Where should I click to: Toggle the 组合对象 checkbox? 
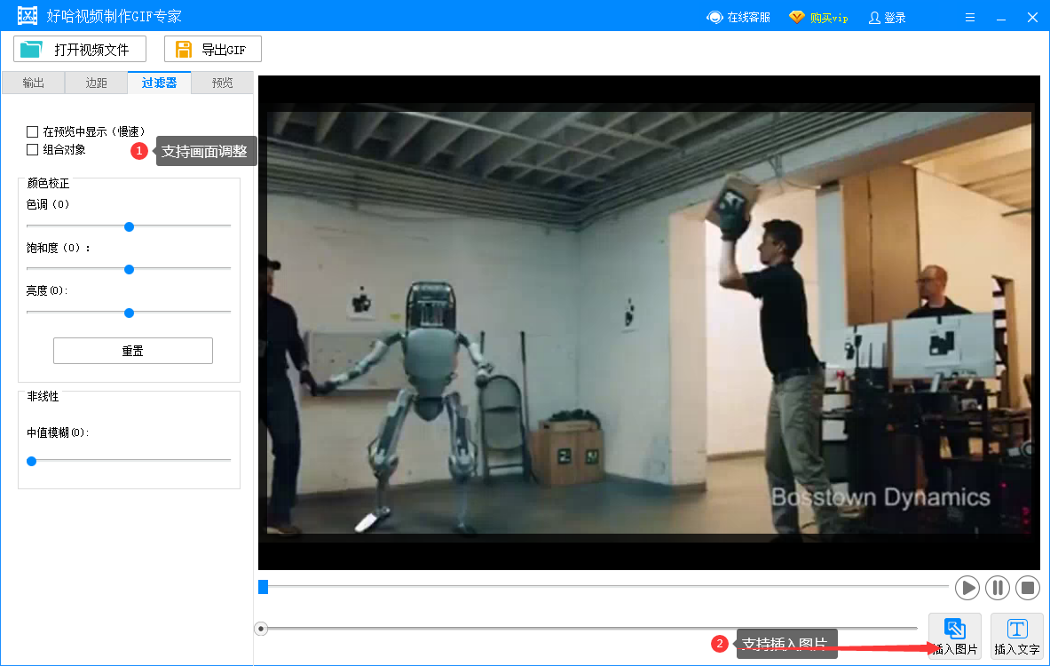33,150
